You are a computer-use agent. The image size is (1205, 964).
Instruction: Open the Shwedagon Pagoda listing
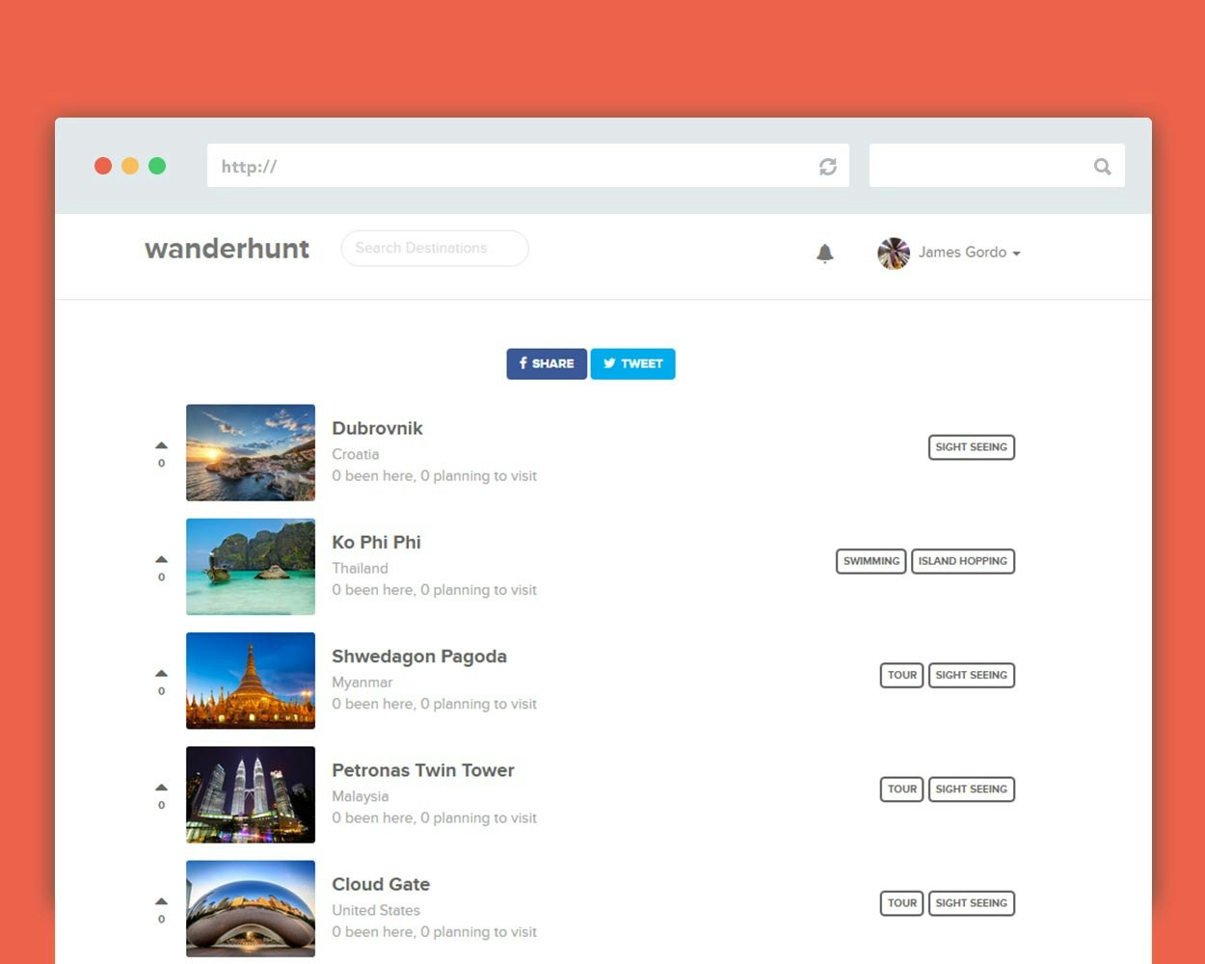click(419, 656)
